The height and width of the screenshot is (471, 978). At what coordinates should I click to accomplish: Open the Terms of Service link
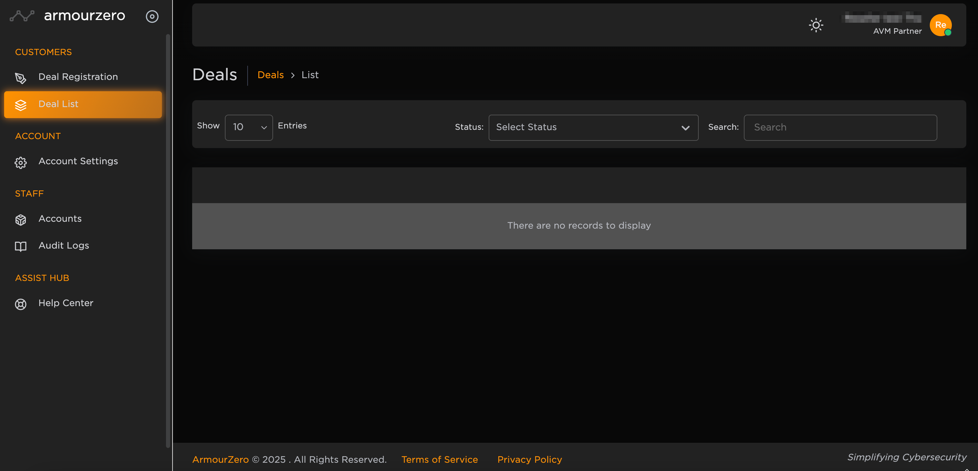[x=439, y=459]
